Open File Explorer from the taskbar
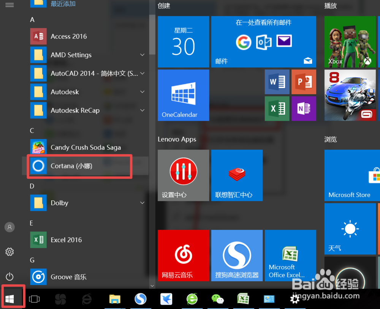The height and width of the screenshot is (309, 380). tap(115, 299)
